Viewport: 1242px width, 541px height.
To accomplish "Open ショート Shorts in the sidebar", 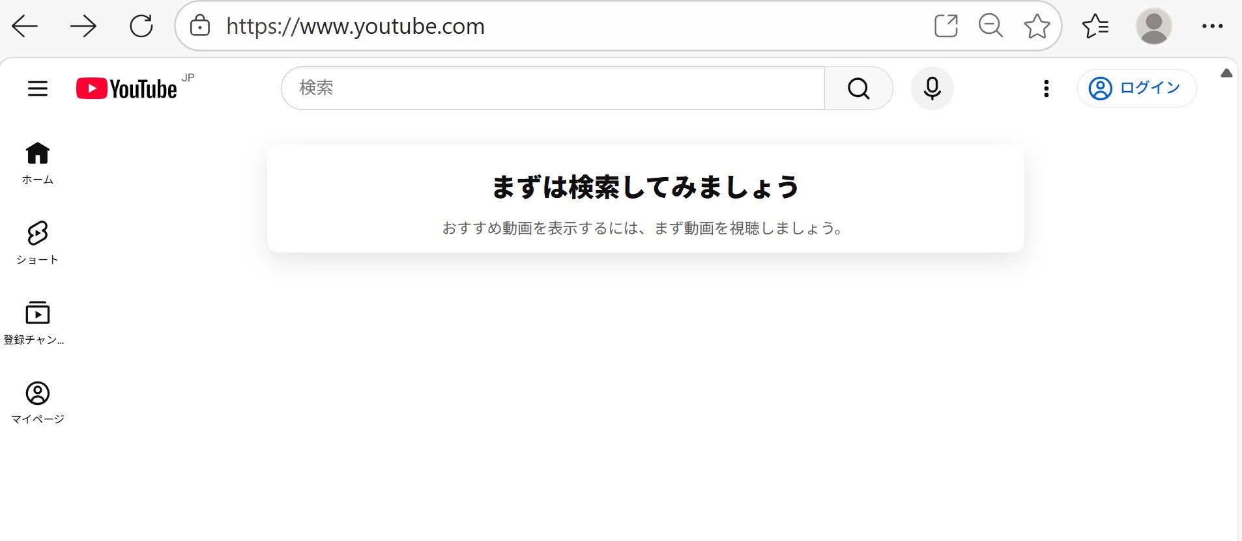I will coord(38,243).
